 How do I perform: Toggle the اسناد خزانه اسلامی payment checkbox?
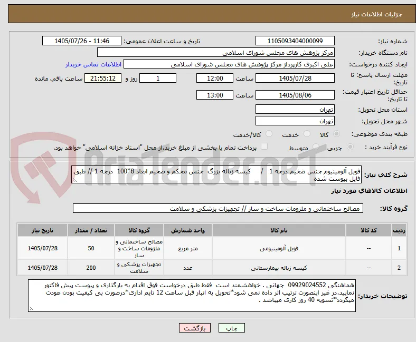[x=264, y=146]
